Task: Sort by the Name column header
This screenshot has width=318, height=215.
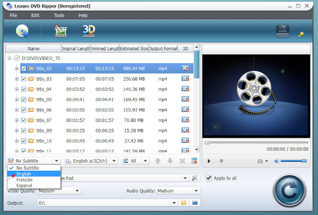Action: pos(33,49)
